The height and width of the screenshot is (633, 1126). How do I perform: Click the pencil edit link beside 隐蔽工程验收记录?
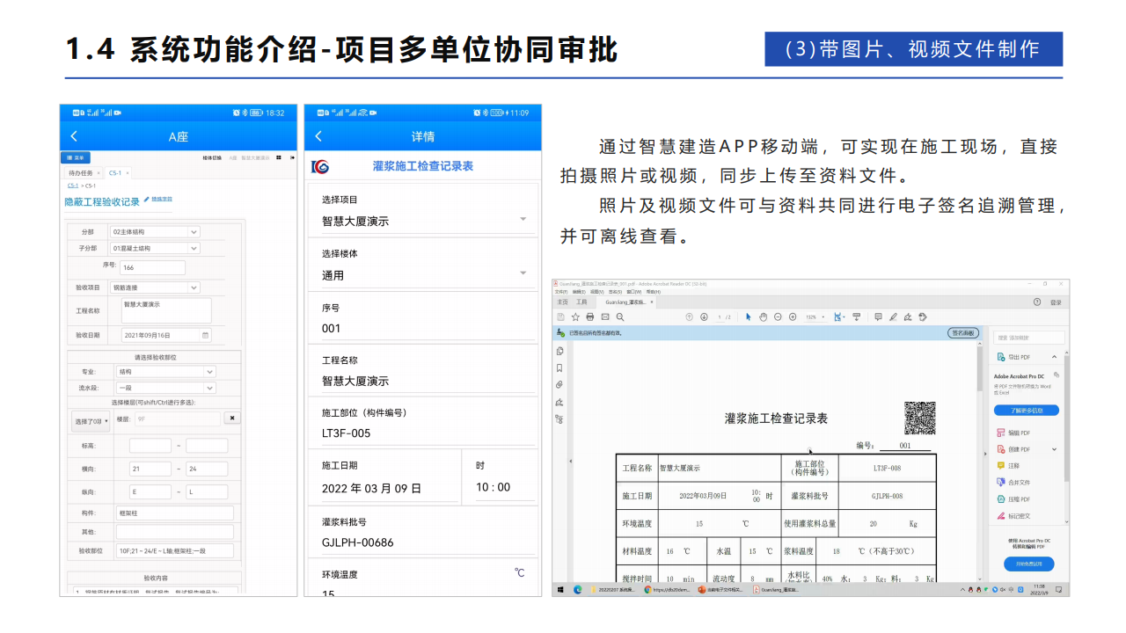coord(158,199)
